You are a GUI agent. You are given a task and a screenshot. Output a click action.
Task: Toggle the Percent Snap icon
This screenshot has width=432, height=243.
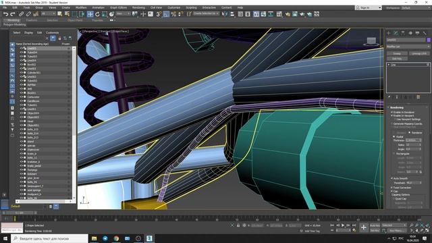click(173, 14)
